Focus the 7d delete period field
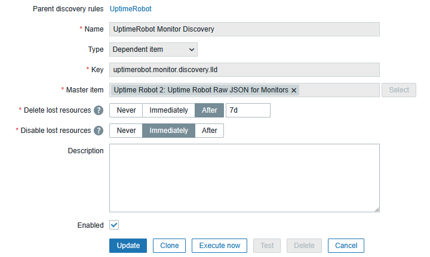This screenshot has height=257, width=430. [248, 110]
